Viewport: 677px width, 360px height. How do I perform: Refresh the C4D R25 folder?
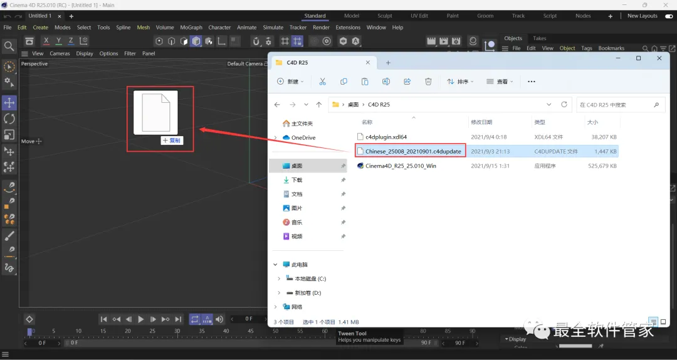pyautogui.click(x=564, y=105)
